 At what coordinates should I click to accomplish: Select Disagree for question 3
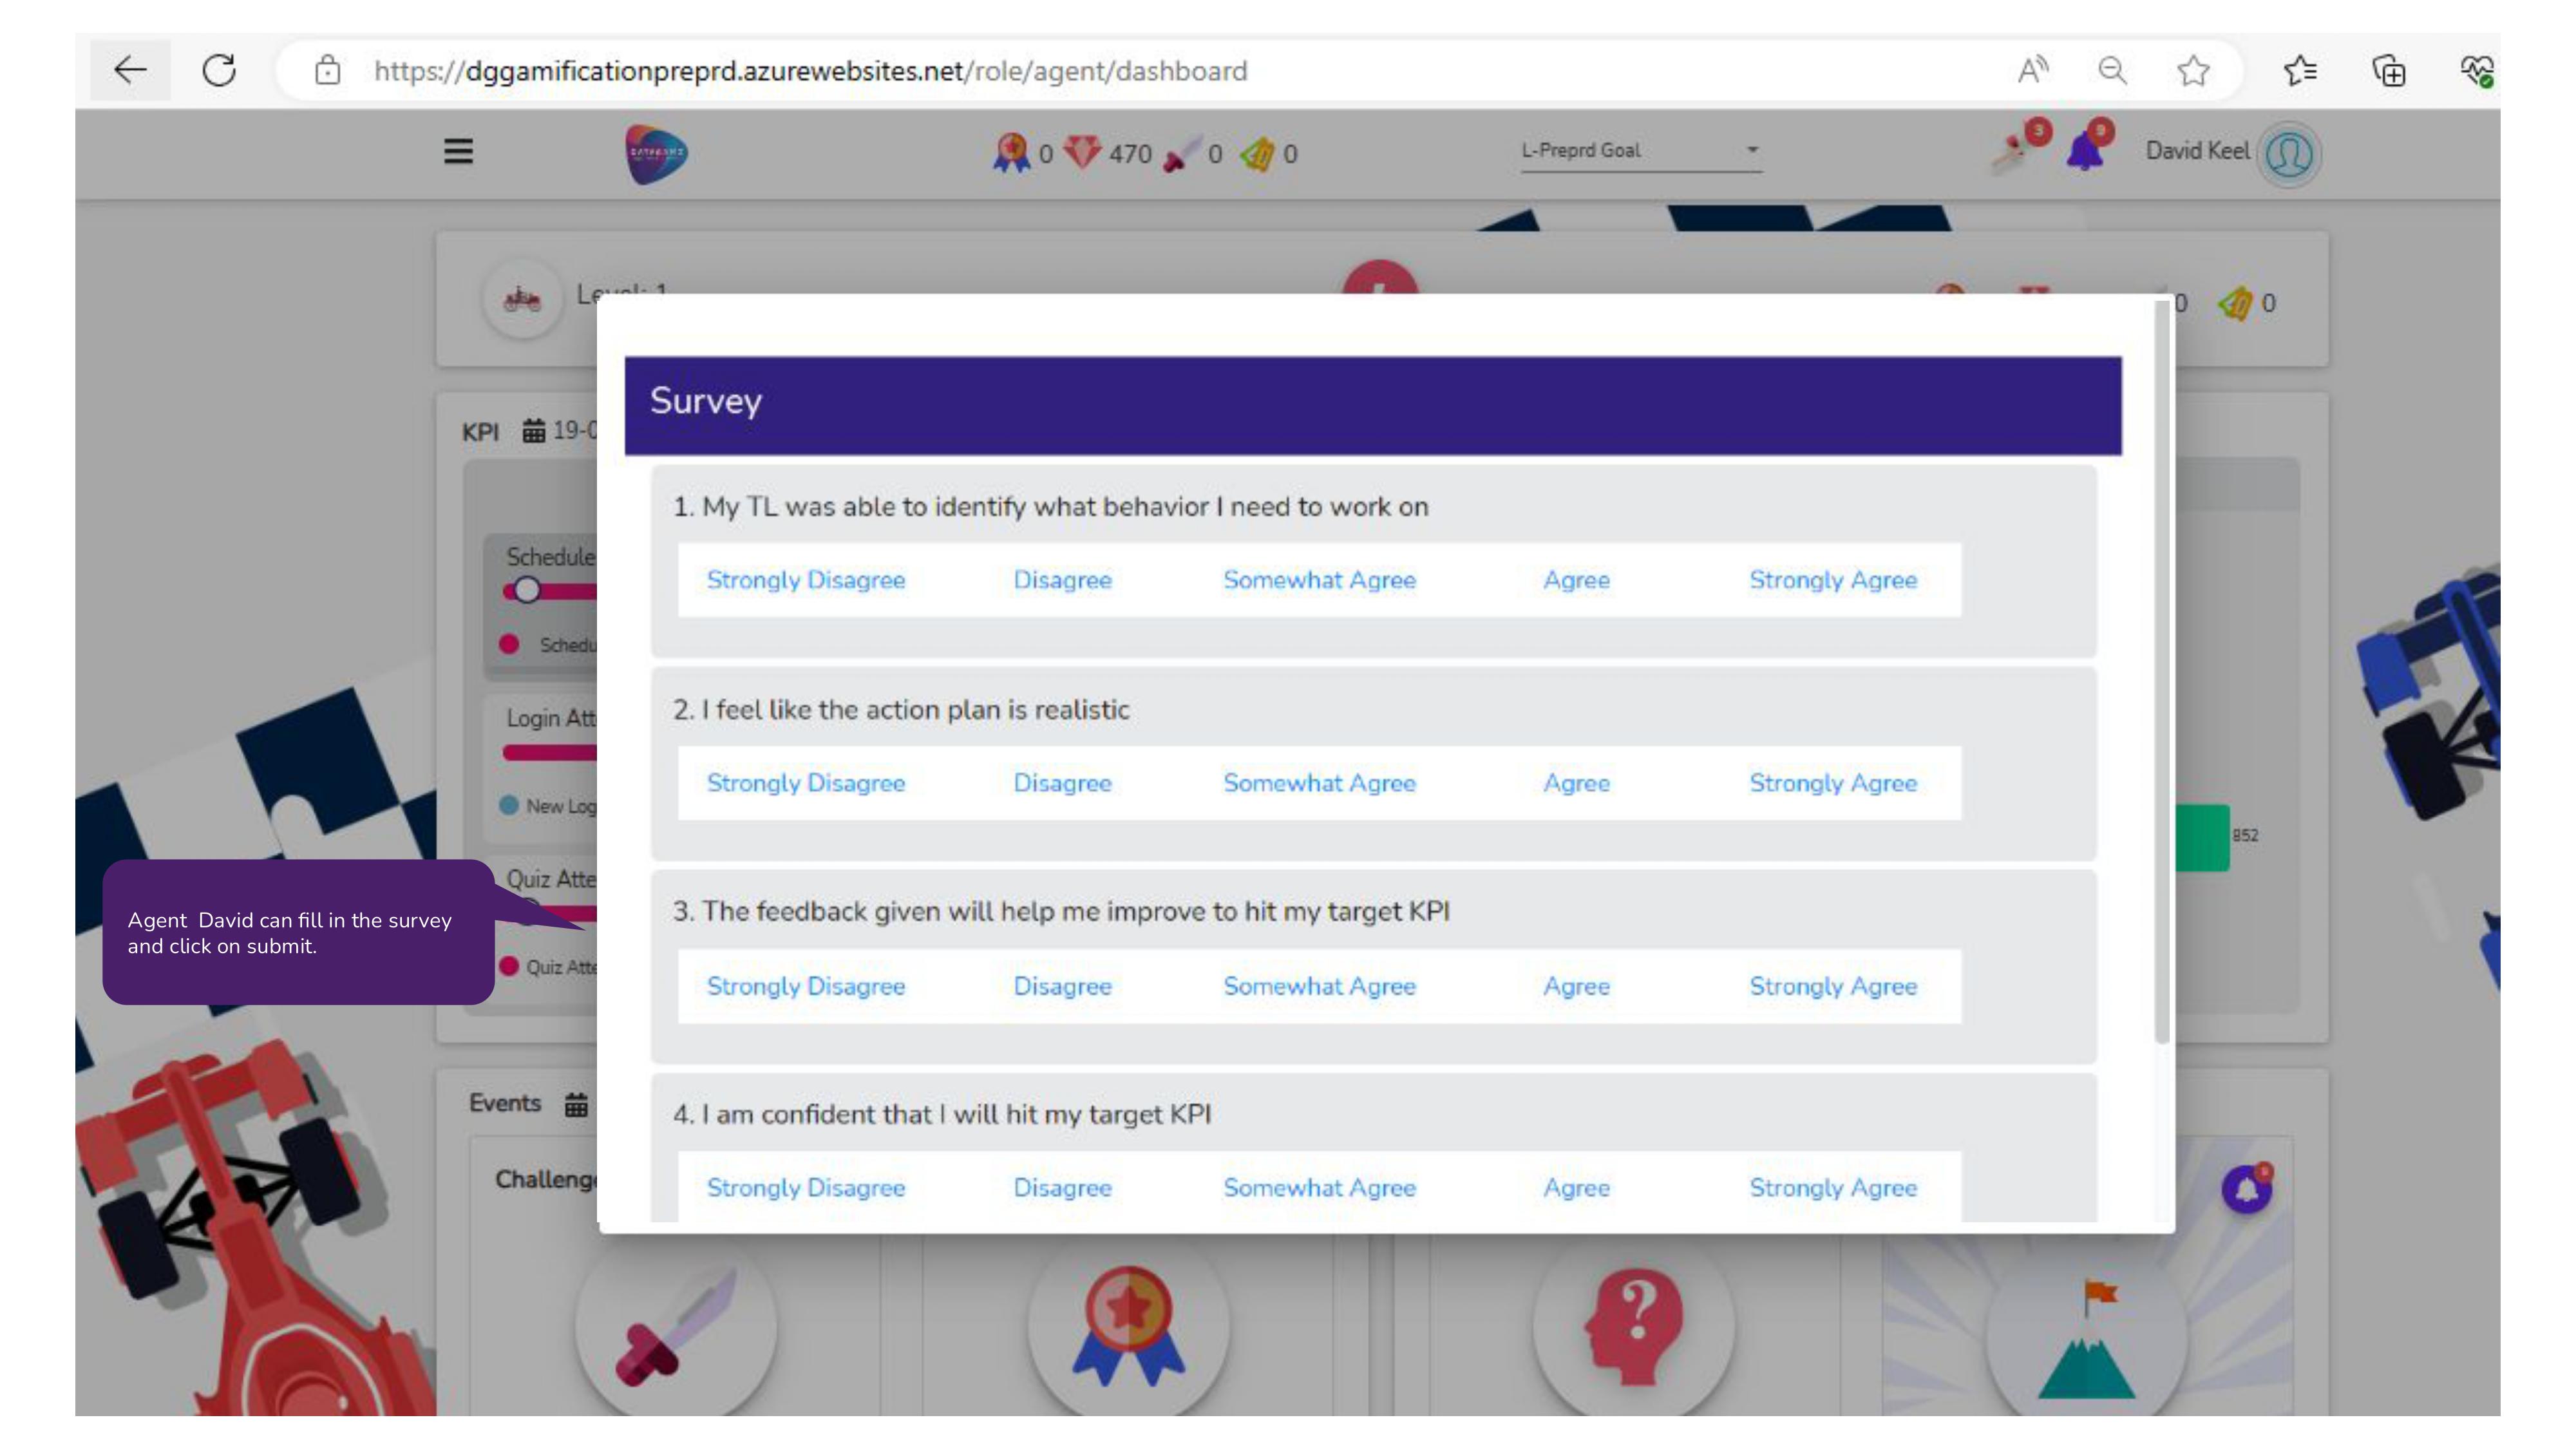point(1062,986)
